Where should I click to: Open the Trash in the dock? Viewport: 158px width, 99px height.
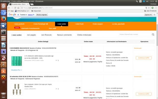pos(3,95)
